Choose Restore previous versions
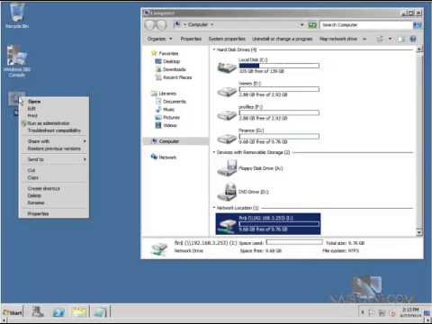This screenshot has height=324, width=432. click(54, 148)
